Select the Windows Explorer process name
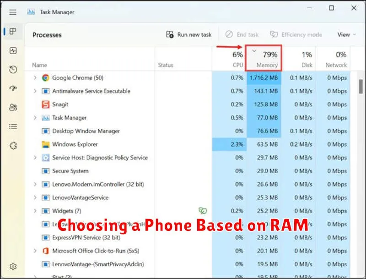Viewport: 366px width, 279px height. [75, 144]
